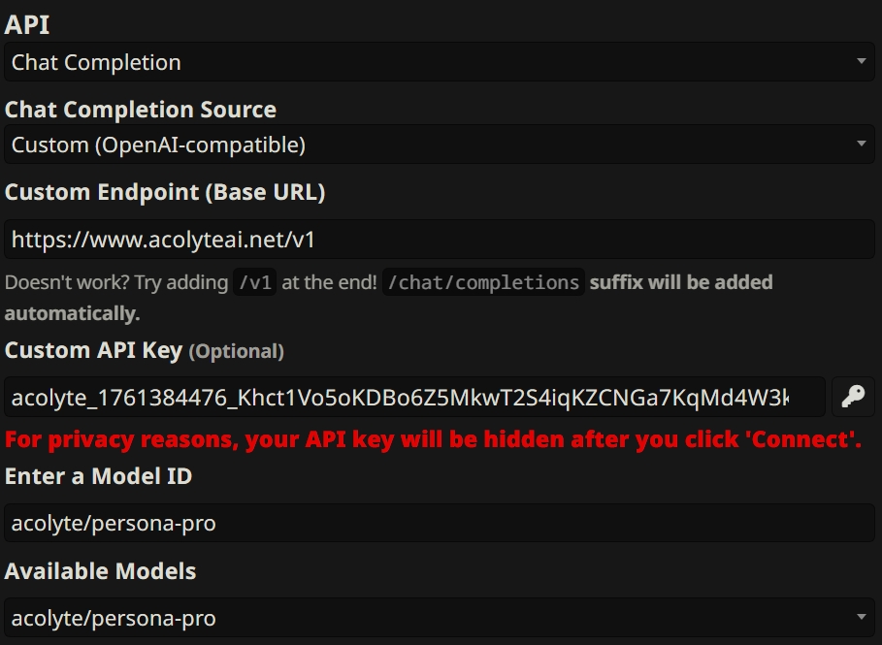Select the Custom Endpoint URL field
This screenshot has height=645, width=882.
point(437,238)
